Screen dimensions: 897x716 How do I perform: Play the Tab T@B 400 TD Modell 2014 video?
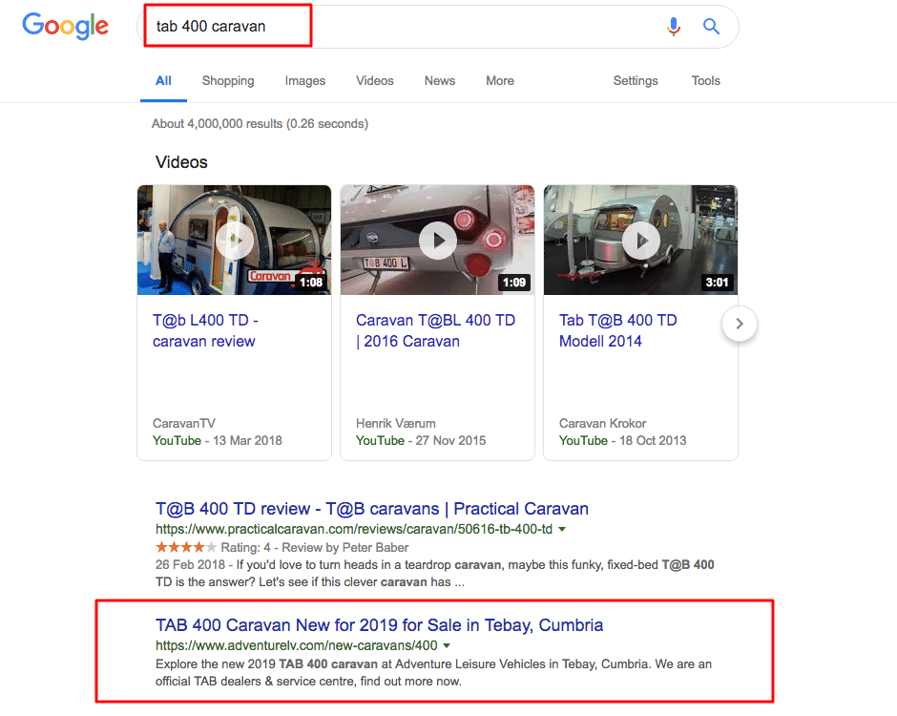(x=640, y=241)
